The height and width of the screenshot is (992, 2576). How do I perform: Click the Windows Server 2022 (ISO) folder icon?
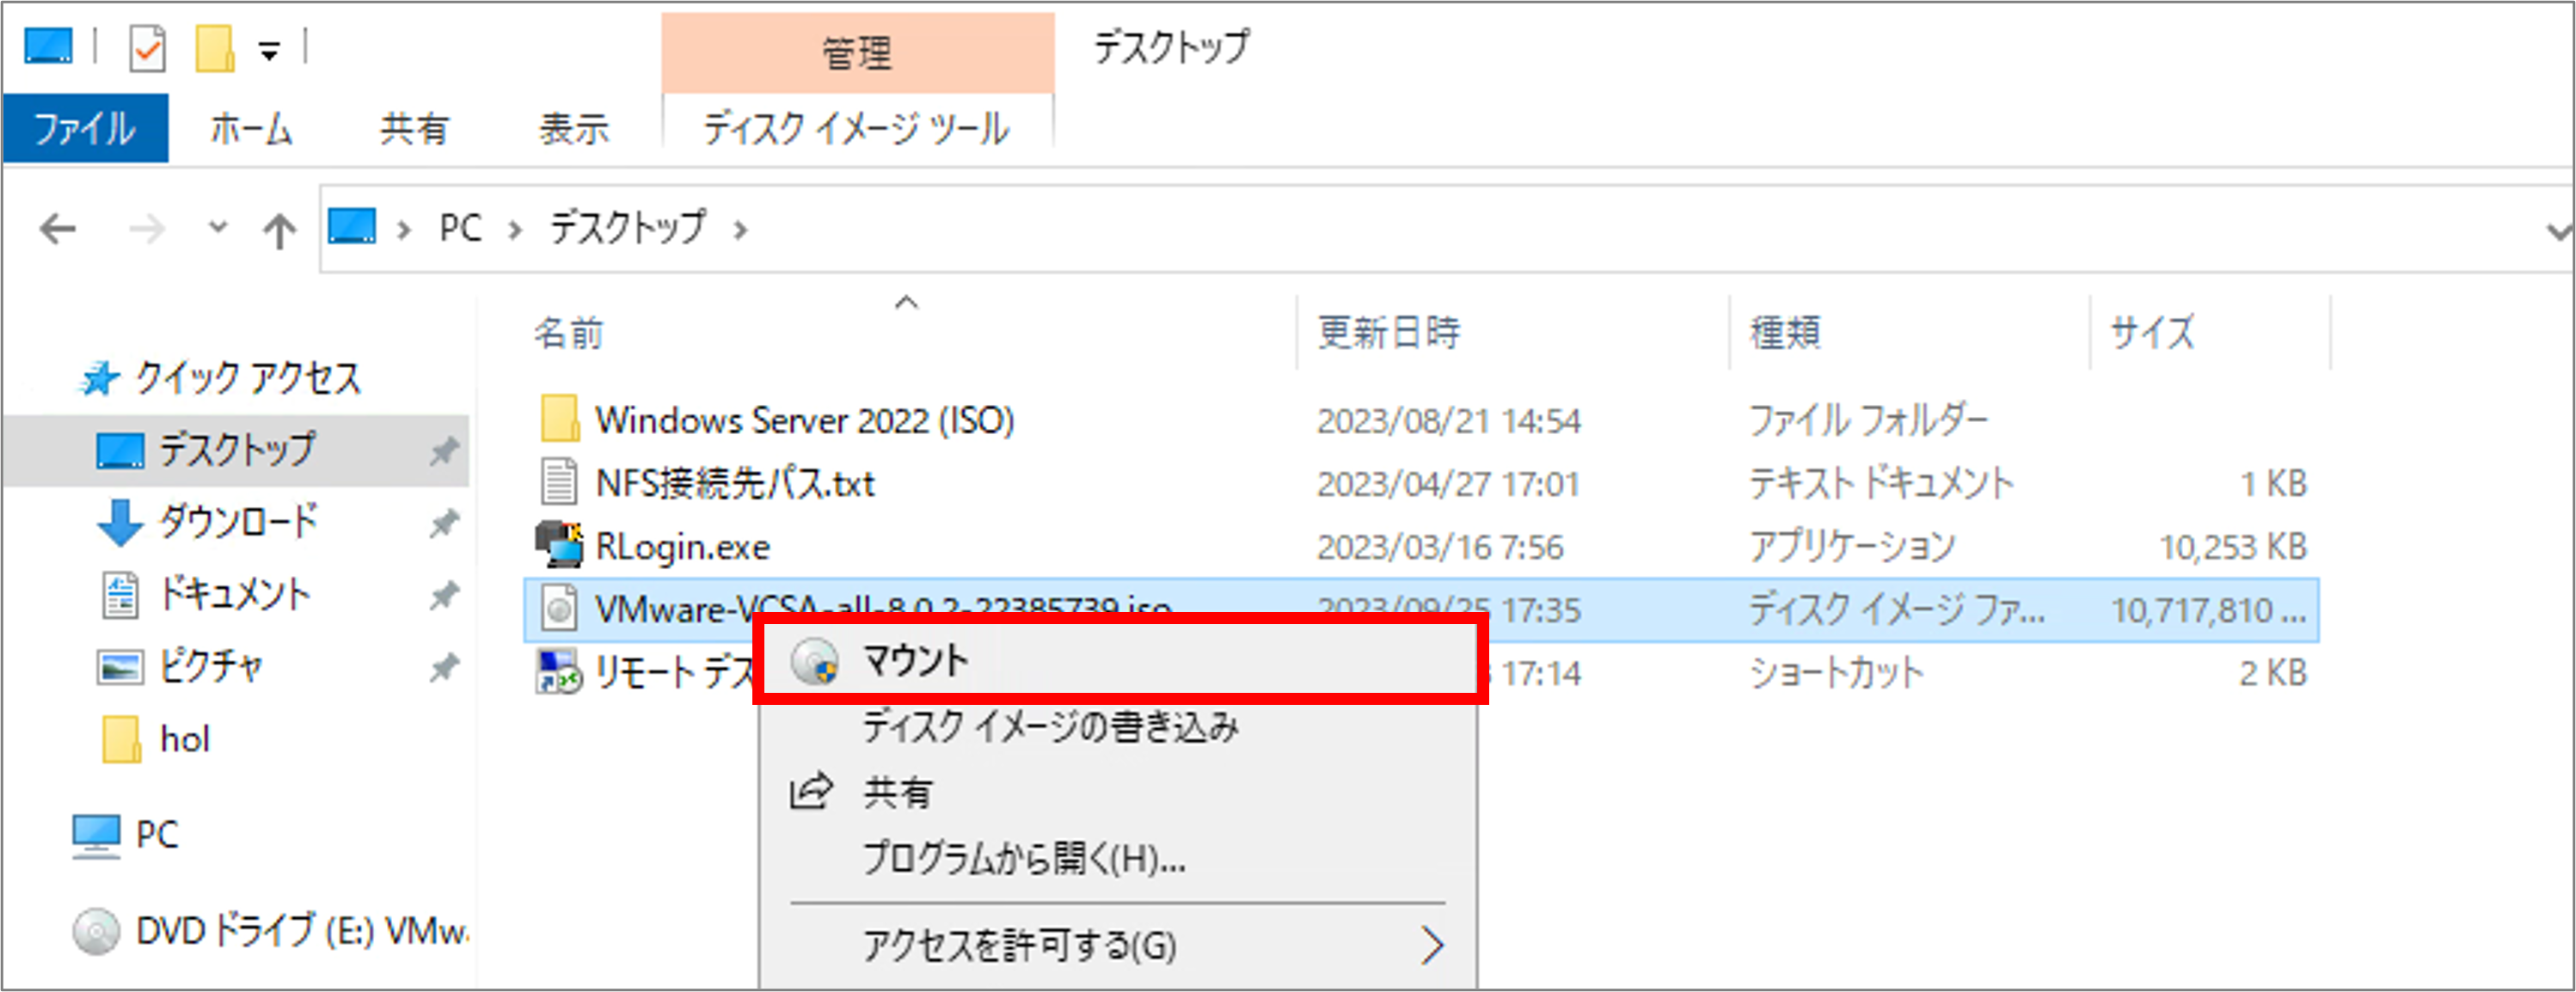pyautogui.click(x=559, y=418)
